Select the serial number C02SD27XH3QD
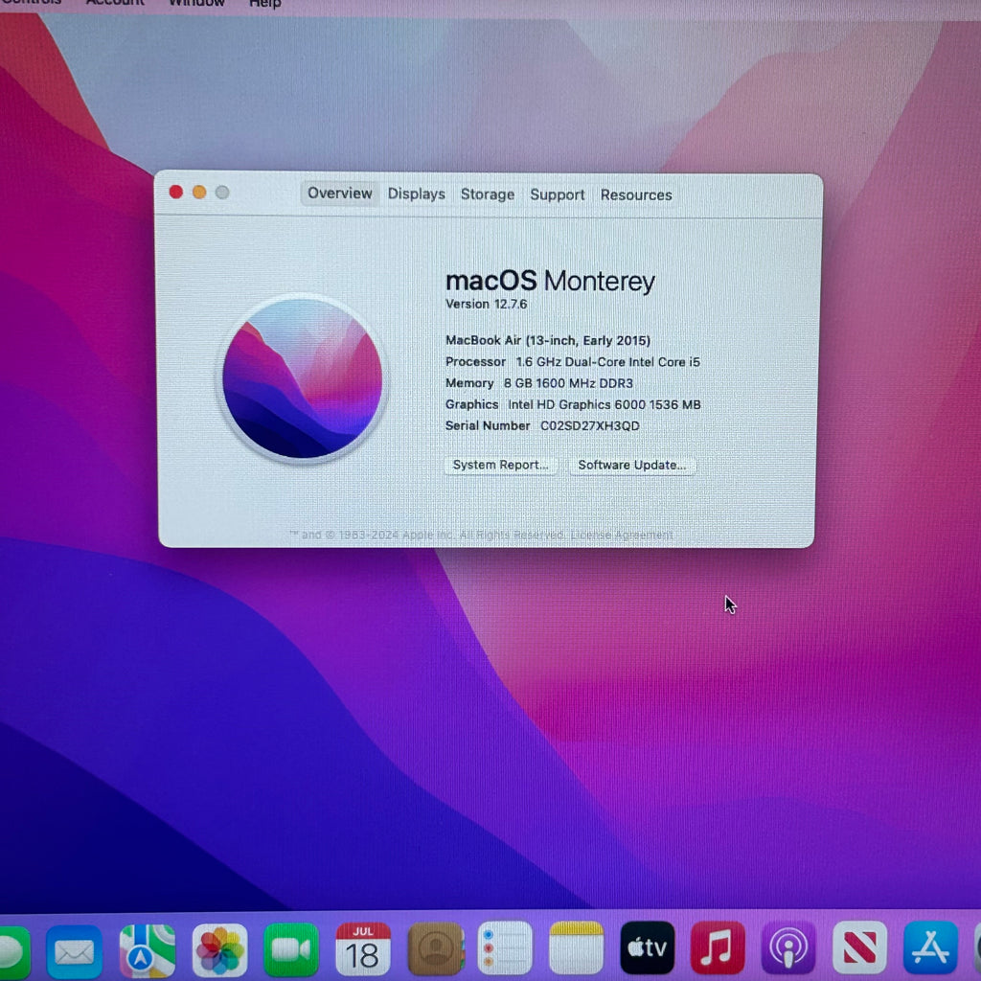The image size is (981, 981). [590, 426]
